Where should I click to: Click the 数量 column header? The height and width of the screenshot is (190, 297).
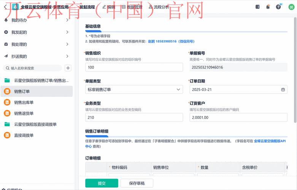coord(218,167)
